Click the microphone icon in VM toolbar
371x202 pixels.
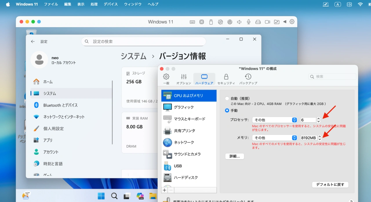pyautogui.click(x=248, y=22)
